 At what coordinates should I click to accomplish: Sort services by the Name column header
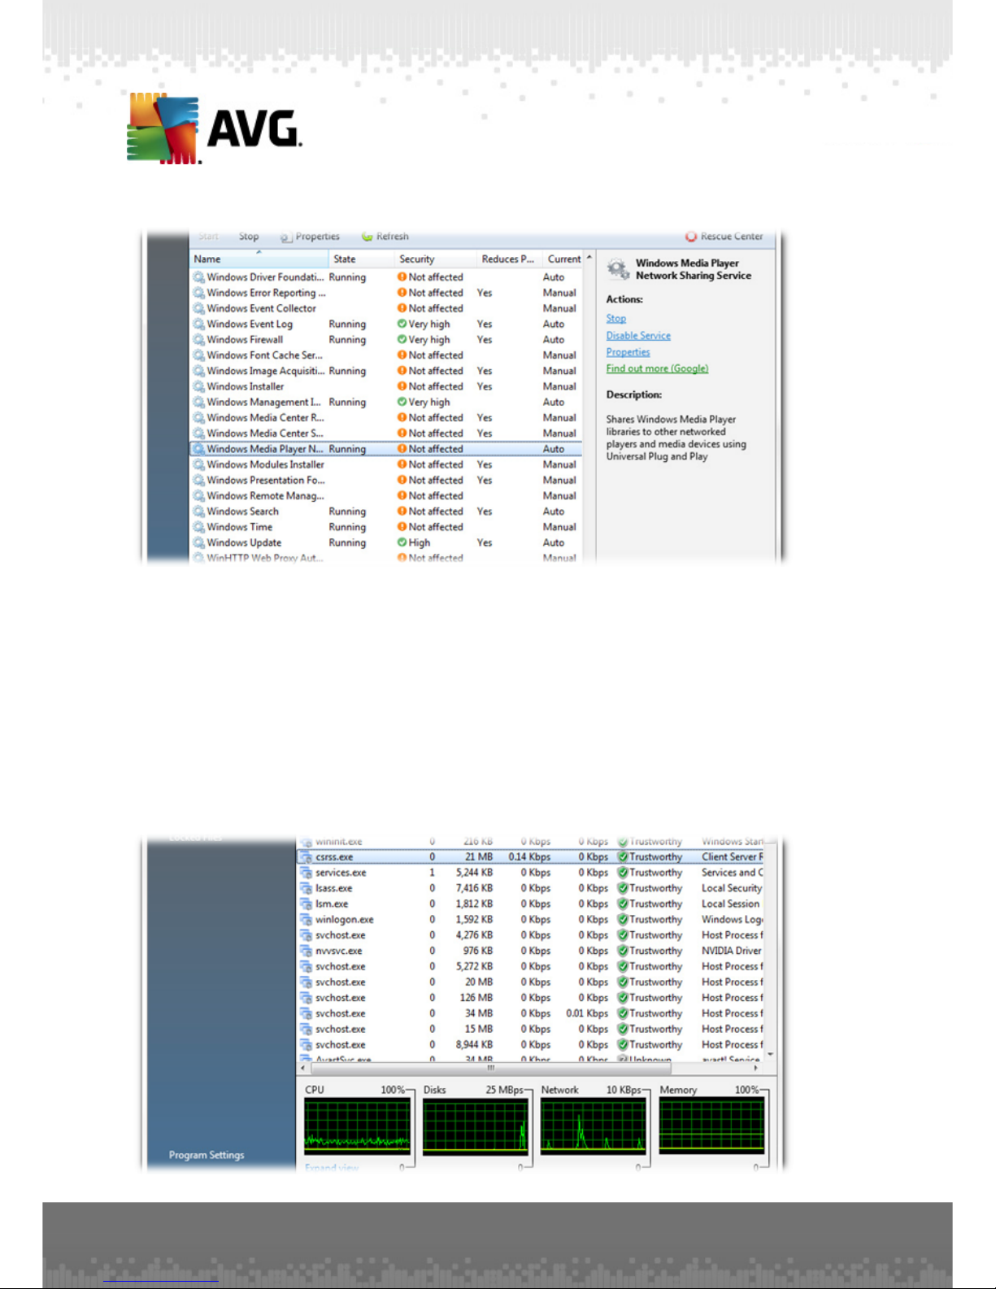(259, 259)
